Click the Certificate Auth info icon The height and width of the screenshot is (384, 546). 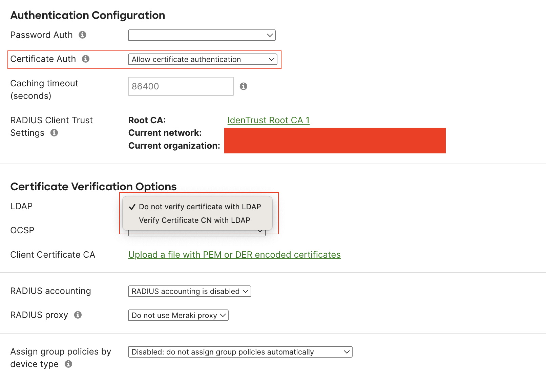tap(86, 59)
